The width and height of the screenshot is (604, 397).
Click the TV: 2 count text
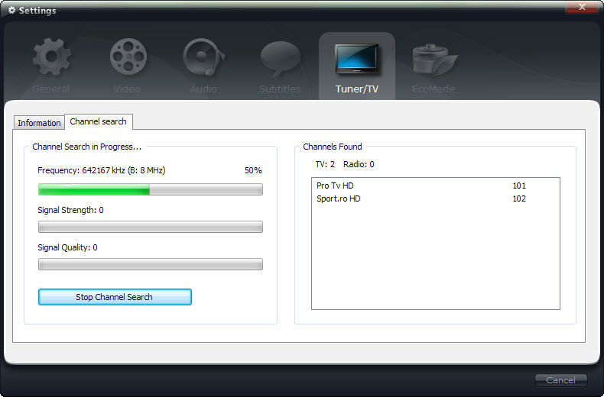coord(325,164)
